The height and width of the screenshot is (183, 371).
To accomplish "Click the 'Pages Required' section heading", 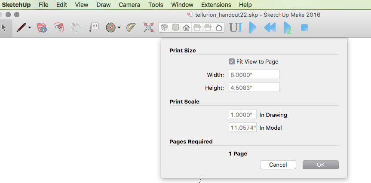I will (191, 142).
